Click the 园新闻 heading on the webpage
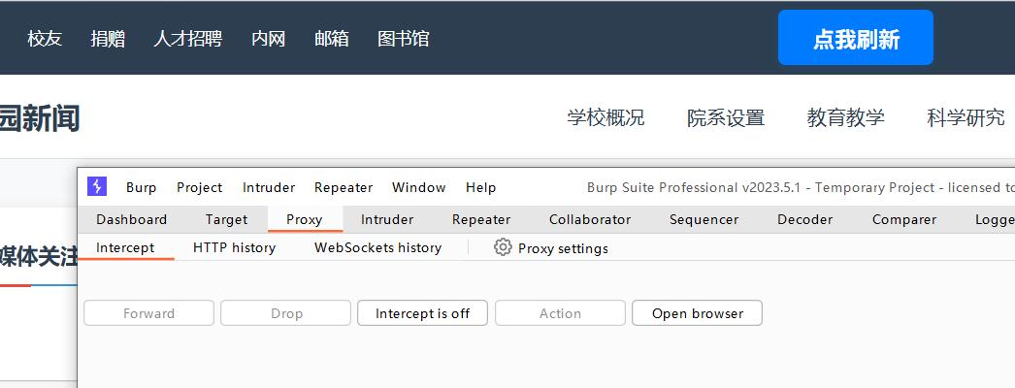 pyautogui.click(x=40, y=119)
